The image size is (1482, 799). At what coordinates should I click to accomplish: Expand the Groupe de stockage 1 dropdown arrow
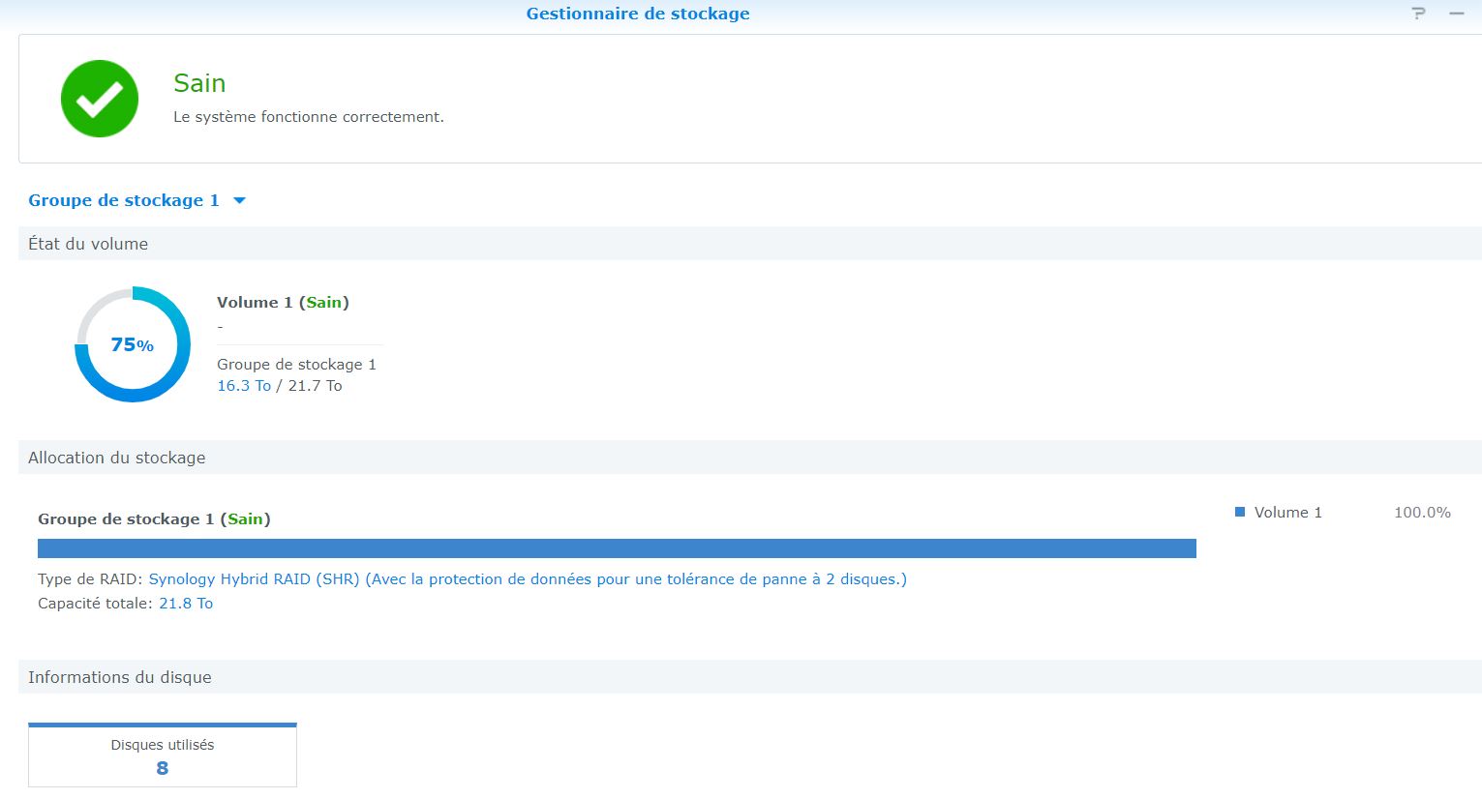coord(240,201)
